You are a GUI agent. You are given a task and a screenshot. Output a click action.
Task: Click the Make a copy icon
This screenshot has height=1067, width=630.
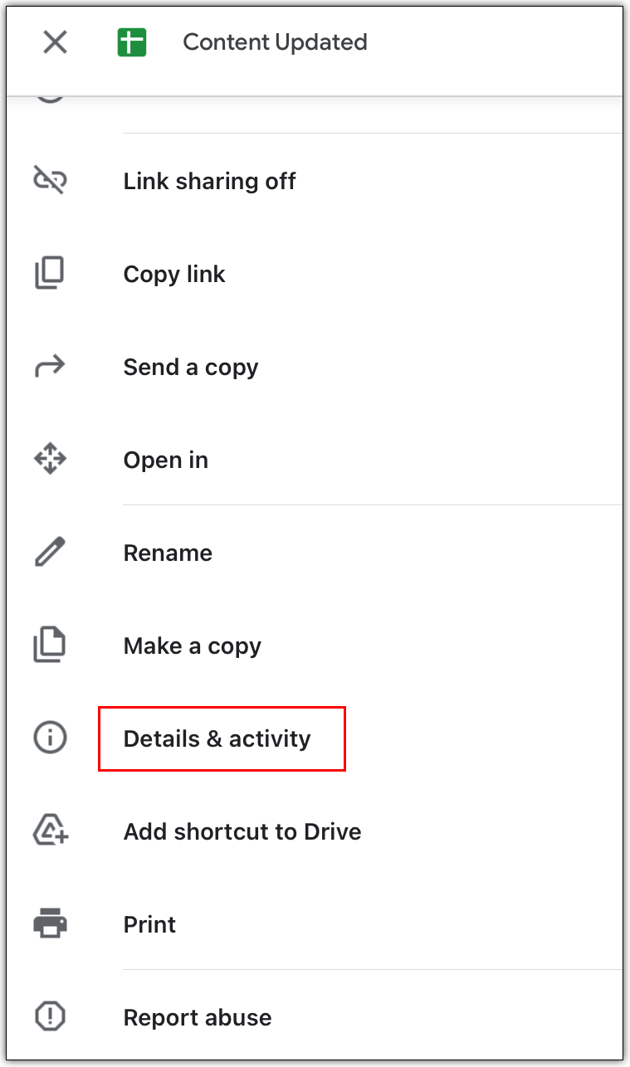pos(50,645)
